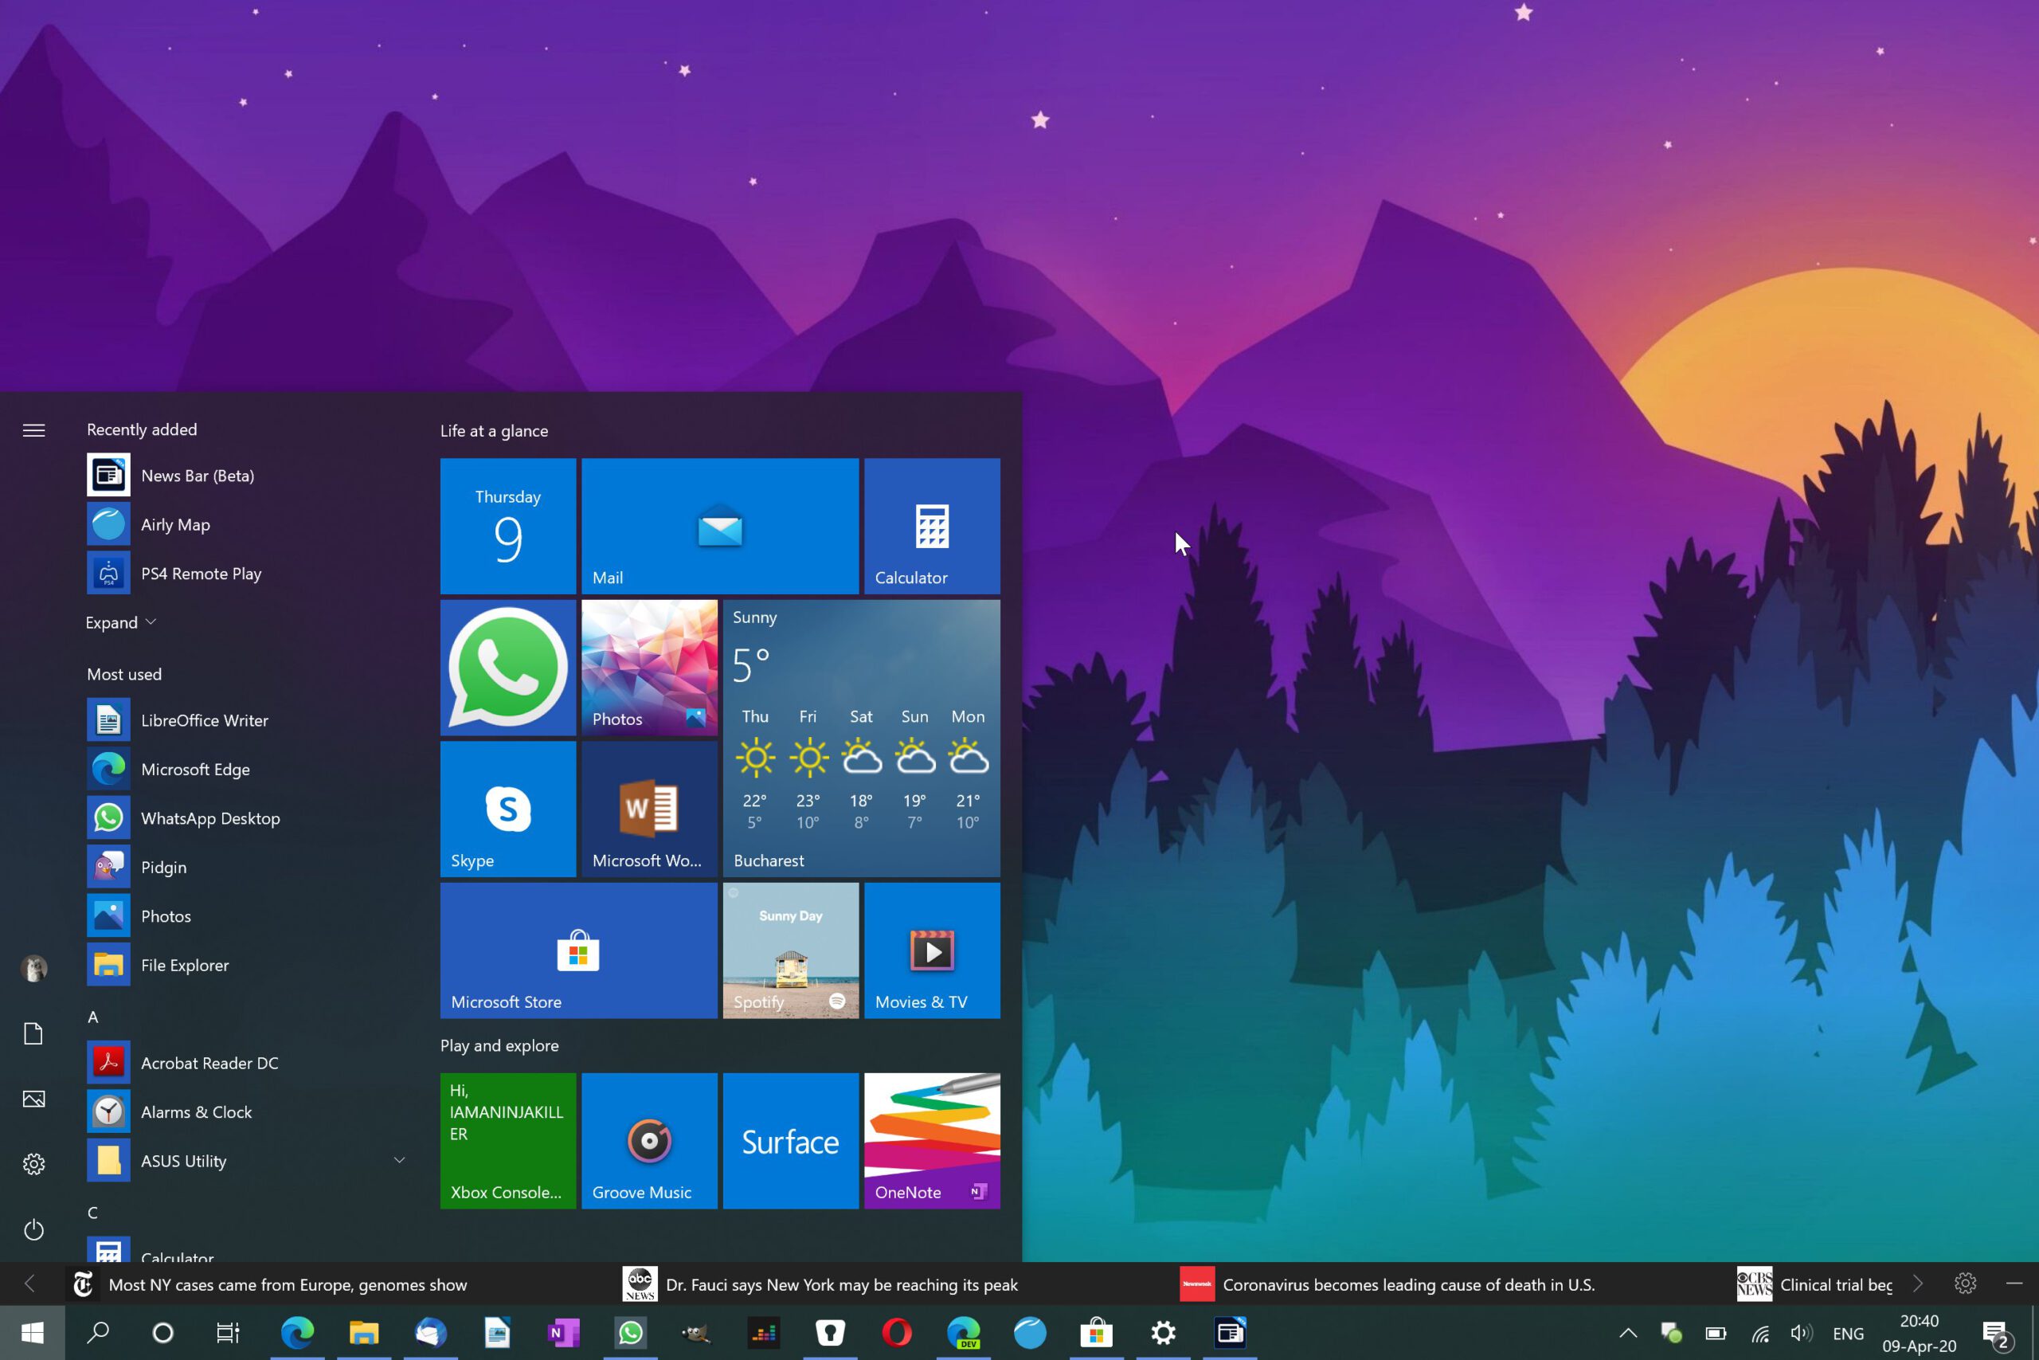This screenshot has width=2039, height=1360.
Task: Minimize the News Bar
Action: point(2014,1284)
